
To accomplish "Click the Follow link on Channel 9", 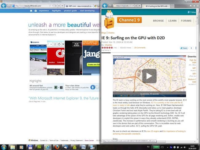I will [x=192, y=12].
